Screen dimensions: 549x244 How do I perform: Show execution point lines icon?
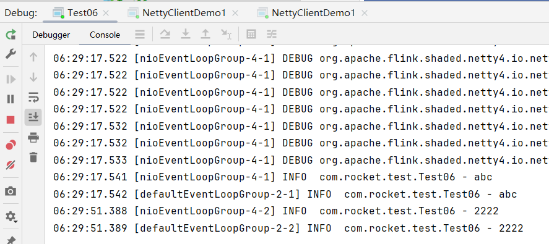pos(140,34)
